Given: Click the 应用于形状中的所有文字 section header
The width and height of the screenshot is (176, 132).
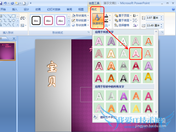Looking at the screenshot, I should coord(109,87).
